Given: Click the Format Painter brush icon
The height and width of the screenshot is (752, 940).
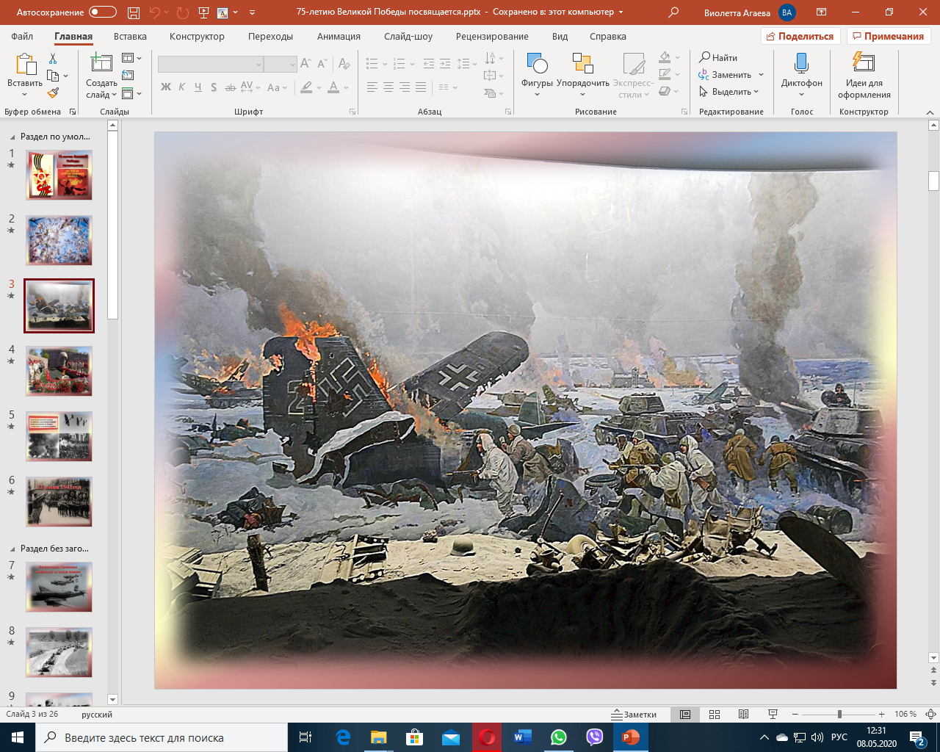Looking at the screenshot, I should tap(53, 93).
